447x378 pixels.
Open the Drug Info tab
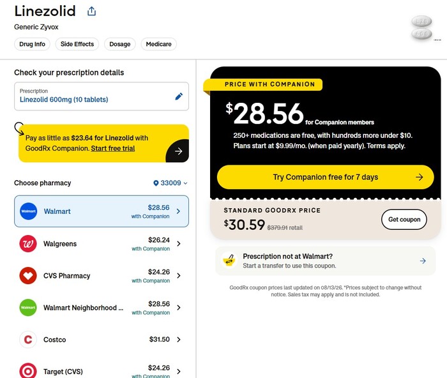32,44
